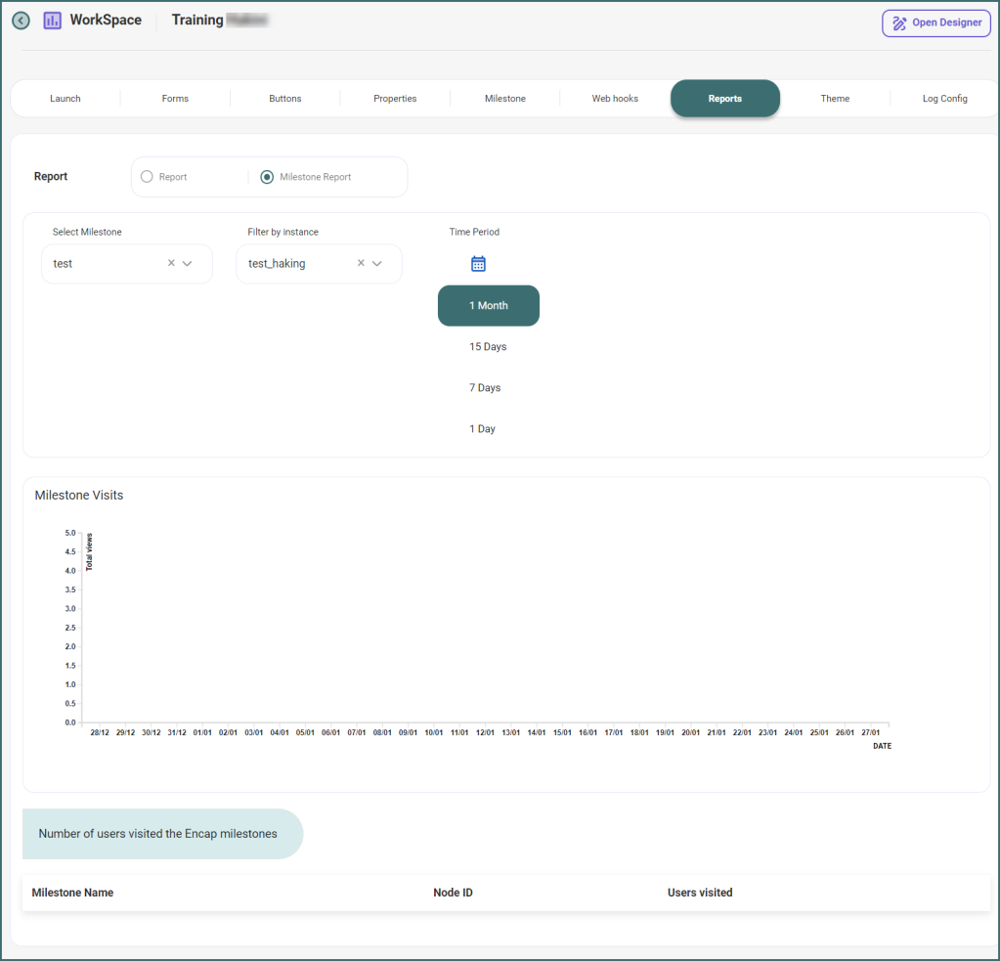Select the 7 Days time period
The image size is (1000, 961).
pos(485,388)
